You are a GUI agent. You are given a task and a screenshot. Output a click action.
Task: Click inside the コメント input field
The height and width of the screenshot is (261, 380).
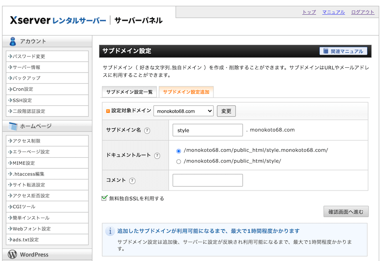[x=207, y=181]
